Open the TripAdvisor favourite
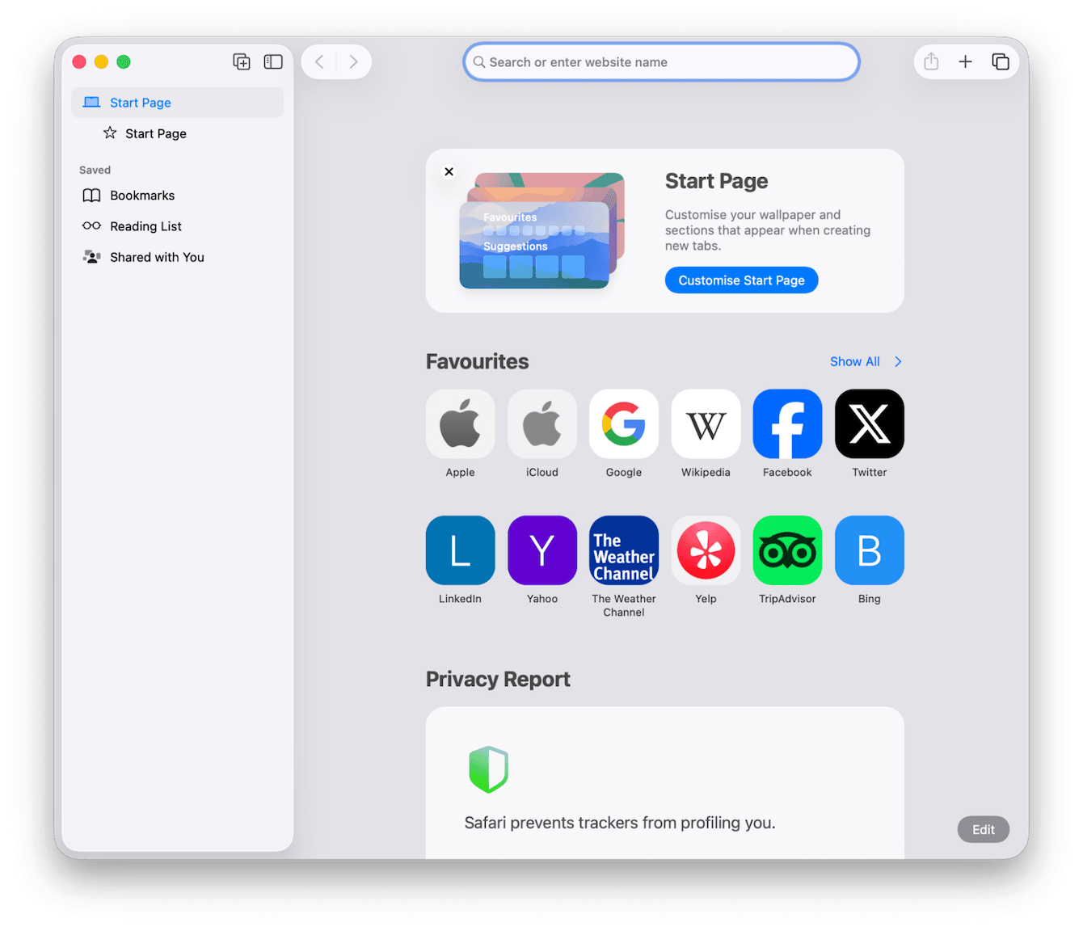 tap(786, 550)
